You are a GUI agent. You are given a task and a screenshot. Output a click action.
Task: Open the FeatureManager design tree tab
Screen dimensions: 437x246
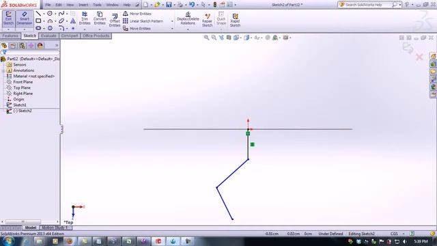coord(4,46)
